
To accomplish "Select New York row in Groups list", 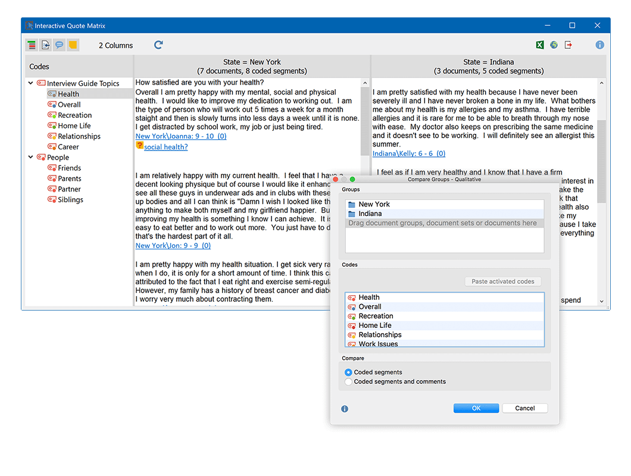I will click(x=445, y=205).
